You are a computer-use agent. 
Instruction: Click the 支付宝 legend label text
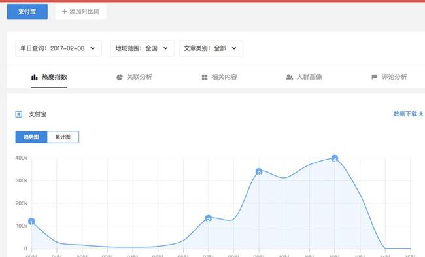[x=38, y=114]
